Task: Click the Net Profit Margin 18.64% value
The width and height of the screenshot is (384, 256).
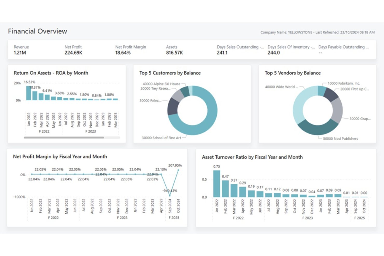Action: [123, 53]
